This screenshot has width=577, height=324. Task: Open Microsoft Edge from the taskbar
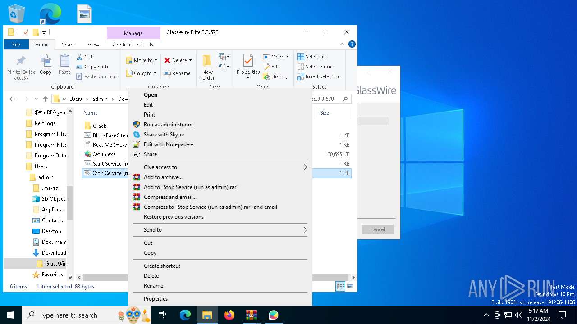click(x=185, y=315)
